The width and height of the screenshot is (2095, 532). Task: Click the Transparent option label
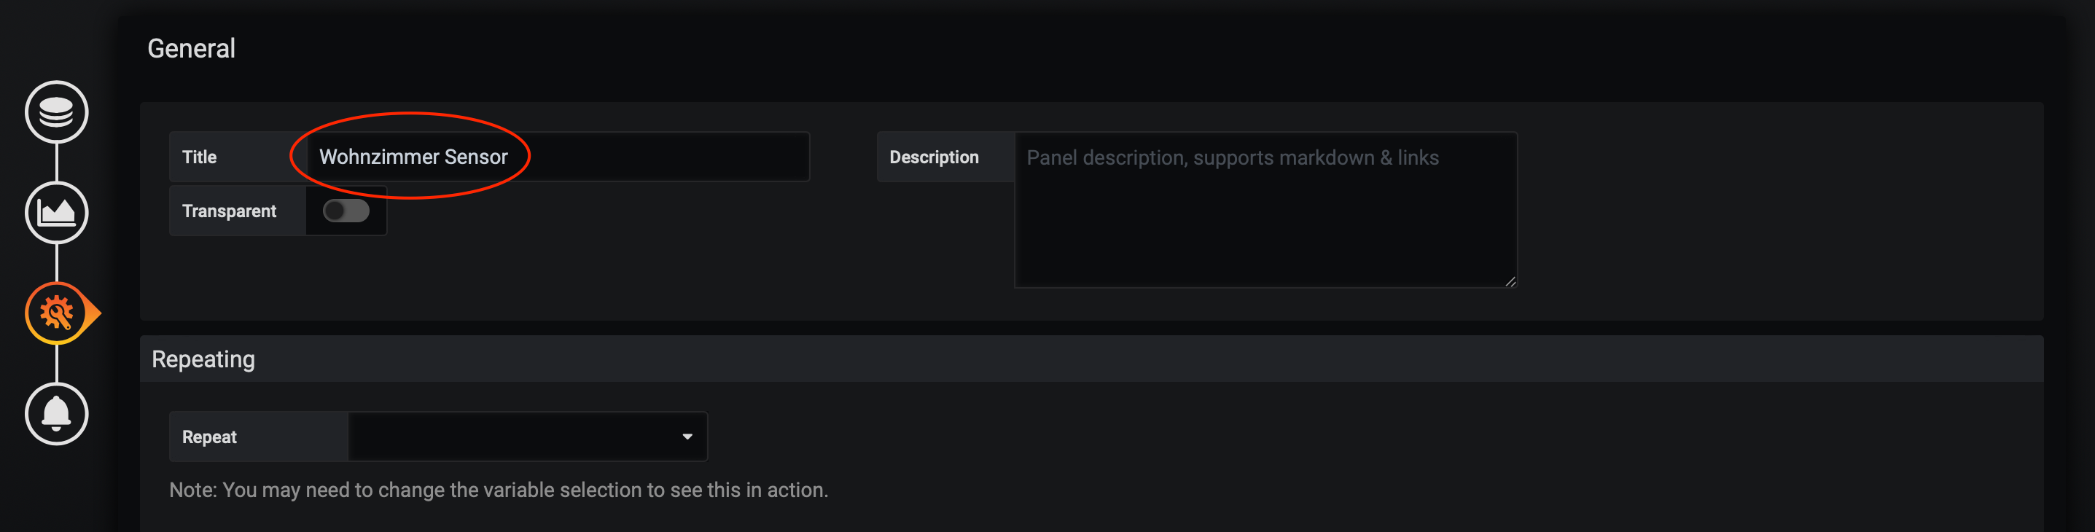[x=230, y=211]
